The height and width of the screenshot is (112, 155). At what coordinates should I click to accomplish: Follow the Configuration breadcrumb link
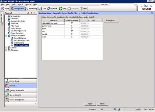[x=45, y=13]
